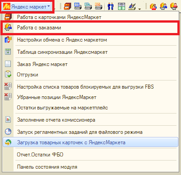Open the Яндекс маркет dropdown button
The width and height of the screenshot is (181, 175).
(27, 6)
